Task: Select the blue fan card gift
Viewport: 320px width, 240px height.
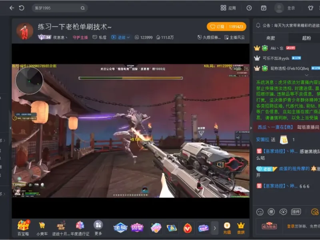Action: 203,228
